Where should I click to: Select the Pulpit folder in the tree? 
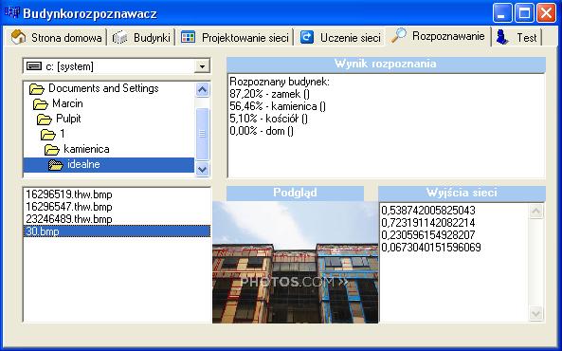(x=68, y=119)
